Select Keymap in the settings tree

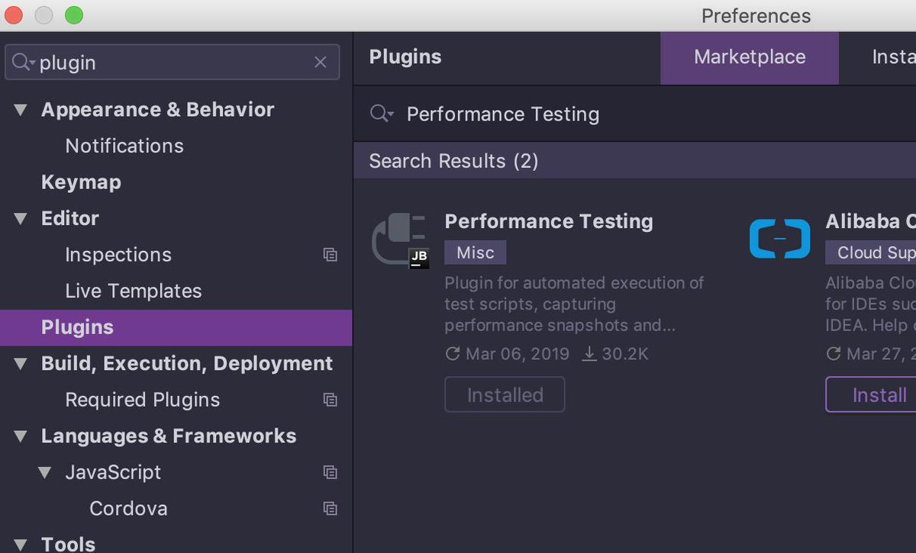pyautogui.click(x=81, y=182)
